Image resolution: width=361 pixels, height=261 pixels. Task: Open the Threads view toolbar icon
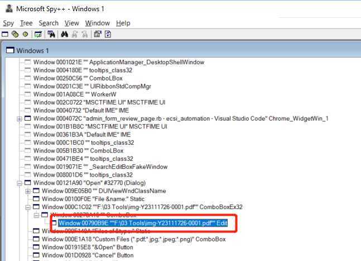pyautogui.click(x=25, y=35)
